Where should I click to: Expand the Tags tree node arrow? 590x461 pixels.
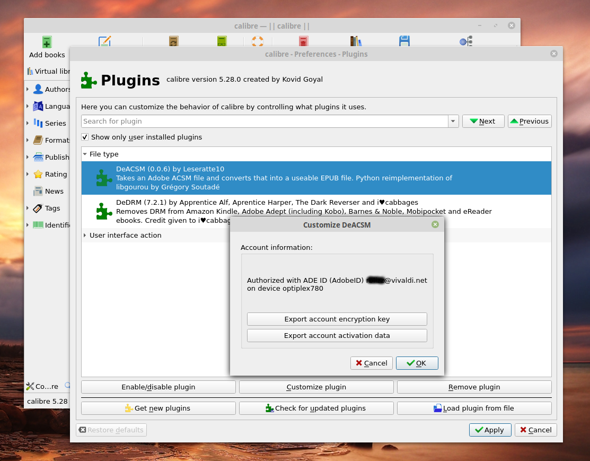28,208
